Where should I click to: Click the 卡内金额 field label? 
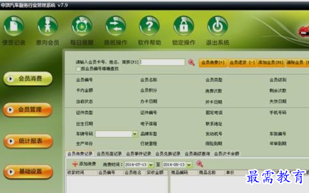[x=85, y=91]
